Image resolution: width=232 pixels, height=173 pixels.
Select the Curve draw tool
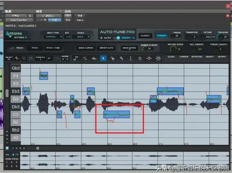(85, 58)
